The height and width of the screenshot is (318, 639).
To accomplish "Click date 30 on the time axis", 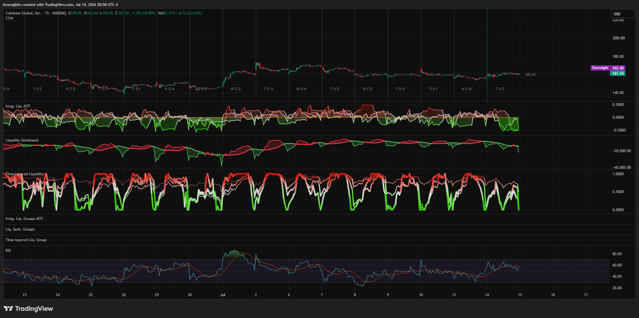I will [190, 295].
